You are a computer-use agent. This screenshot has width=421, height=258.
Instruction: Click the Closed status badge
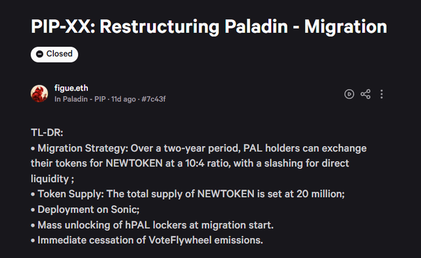(x=54, y=54)
